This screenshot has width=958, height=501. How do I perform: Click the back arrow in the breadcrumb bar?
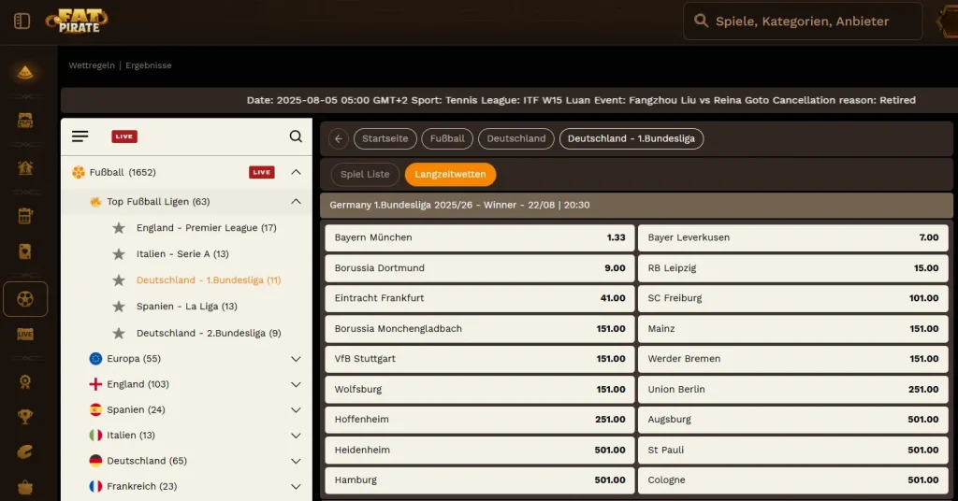[x=339, y=138]
